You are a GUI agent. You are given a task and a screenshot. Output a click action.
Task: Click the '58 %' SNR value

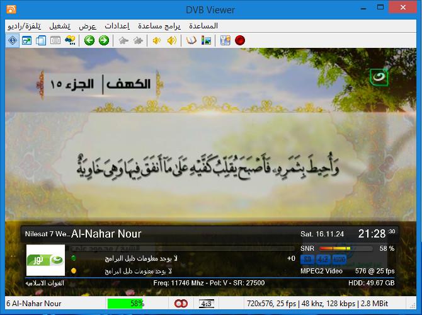pos(387,248)
